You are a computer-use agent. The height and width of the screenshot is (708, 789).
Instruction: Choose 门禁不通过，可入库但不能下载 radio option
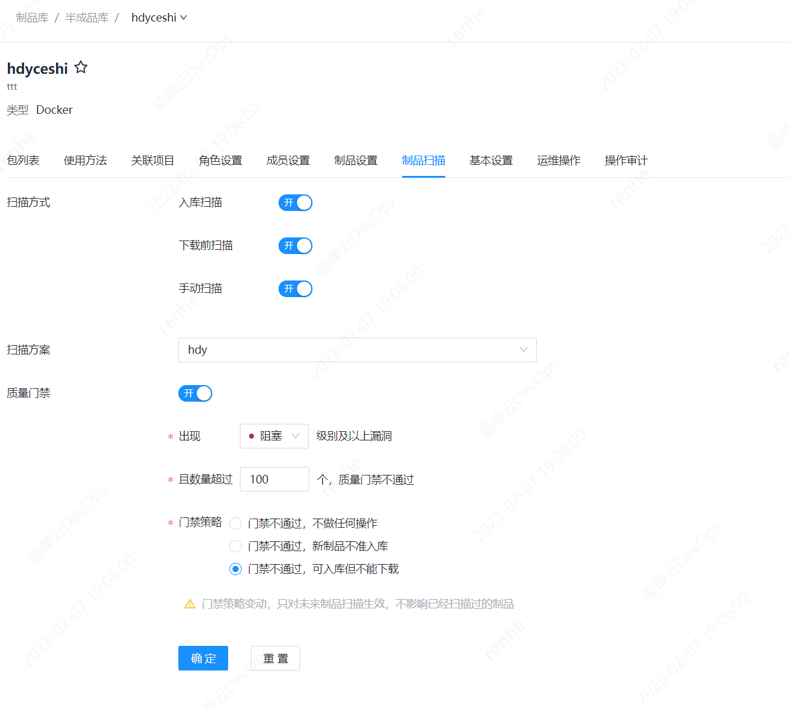click(x=236, y=569)
